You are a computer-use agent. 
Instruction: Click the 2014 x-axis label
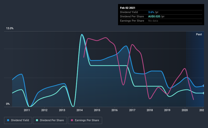pos(80,110)
